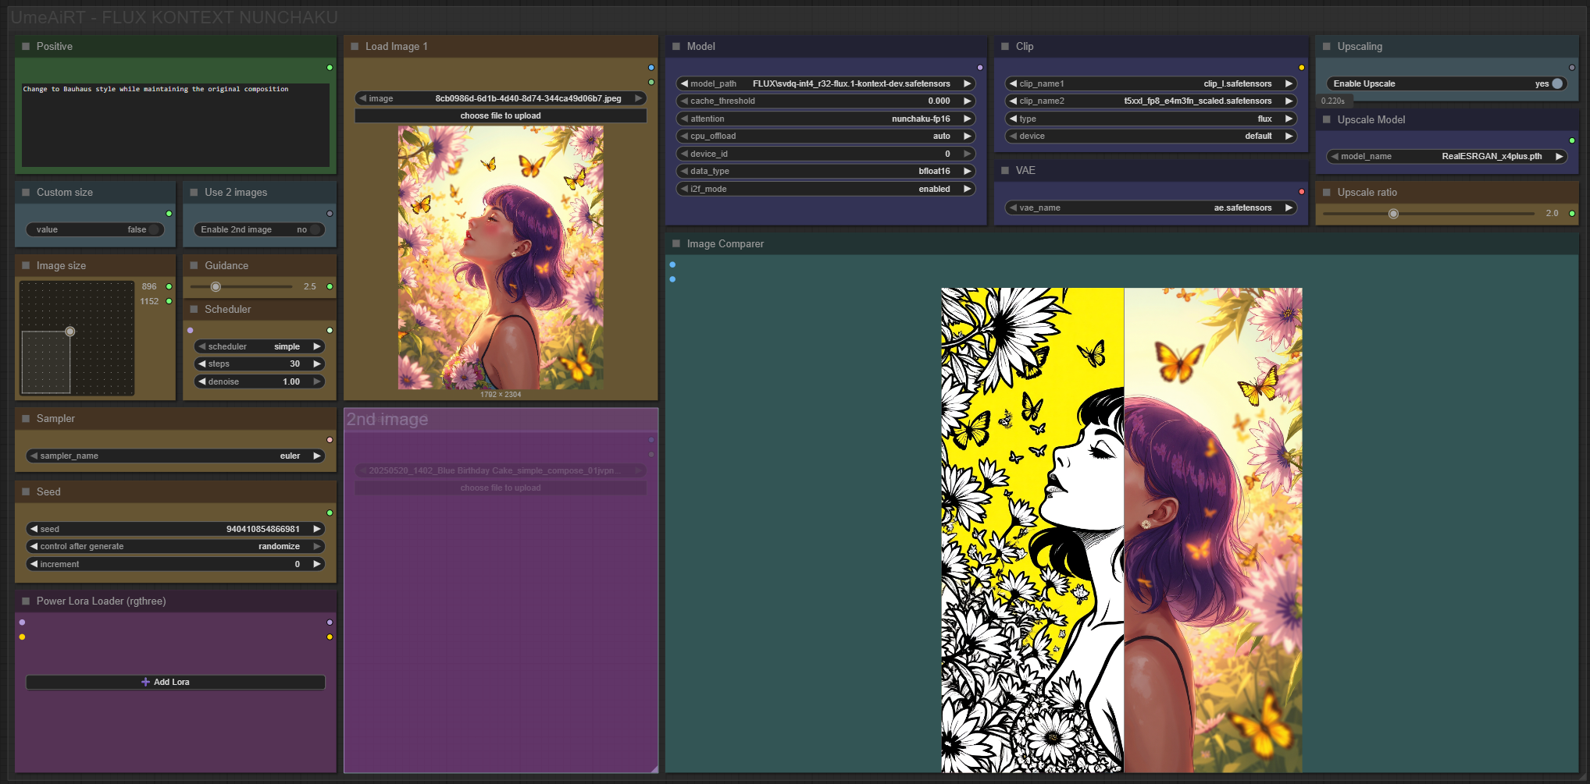Click the Add Lora button
Viewport: 1590px width, 784px height.
coord(175,682)
